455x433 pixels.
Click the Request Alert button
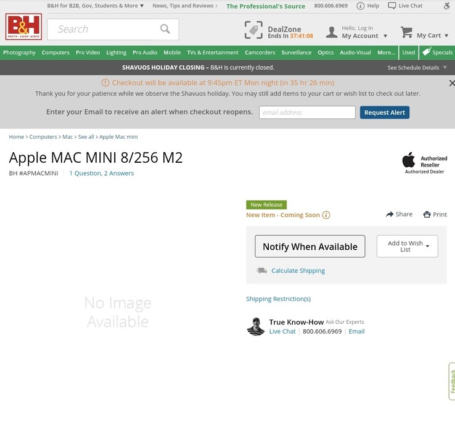385,112
